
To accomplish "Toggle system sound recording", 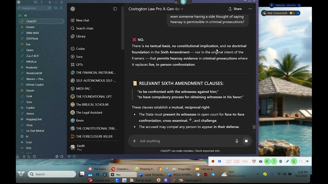I will click(267, 161).
